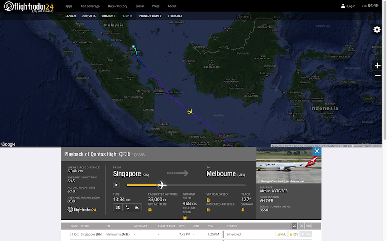The height and width of the screenshot is (241, 387).
Task: Open the About menu
Action: tap(172, 6)
